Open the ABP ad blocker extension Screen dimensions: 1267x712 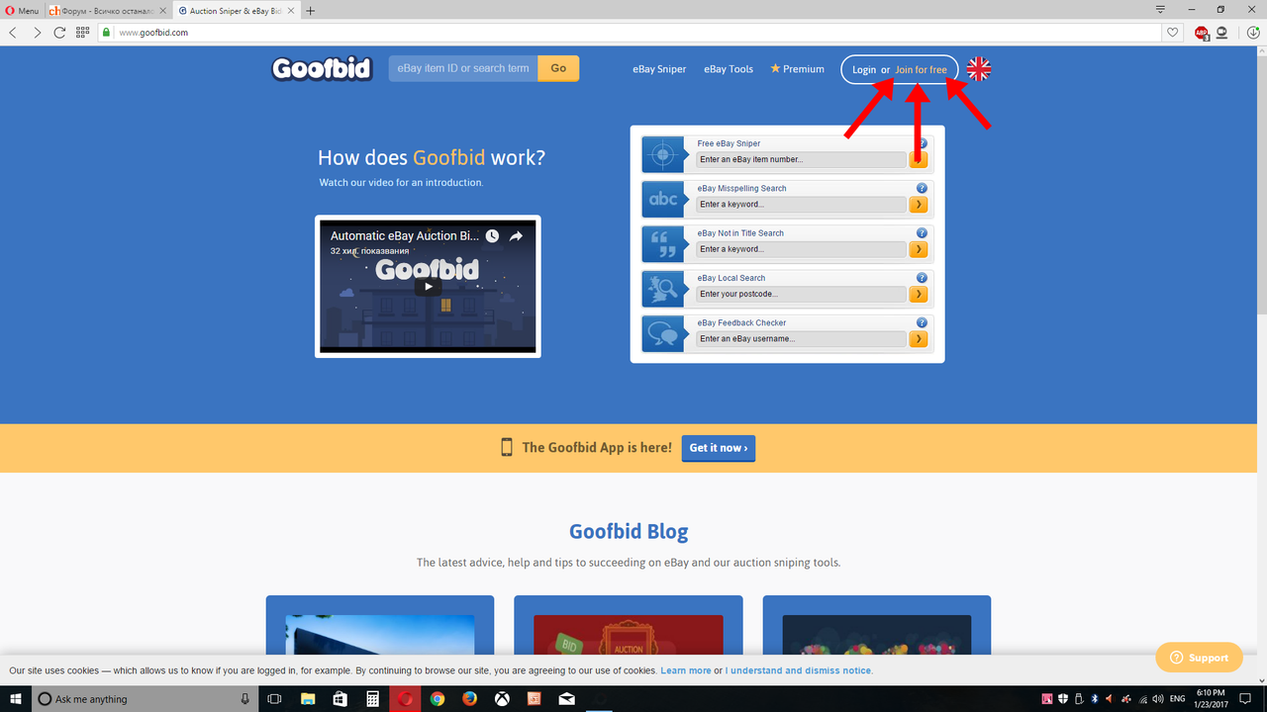[1202, 33]
